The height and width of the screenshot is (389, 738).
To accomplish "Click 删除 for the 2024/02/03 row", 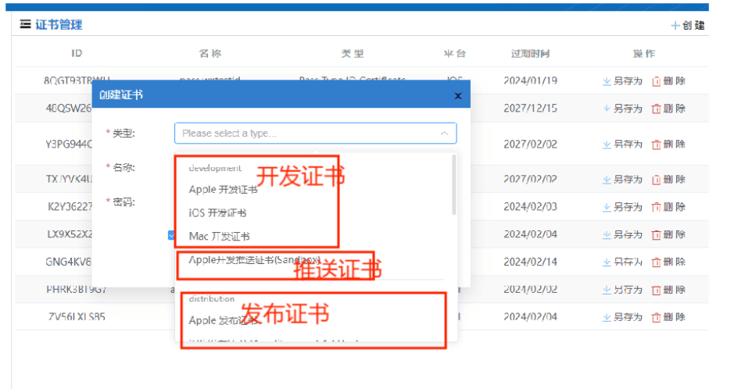I will click(x=668, y=207).
